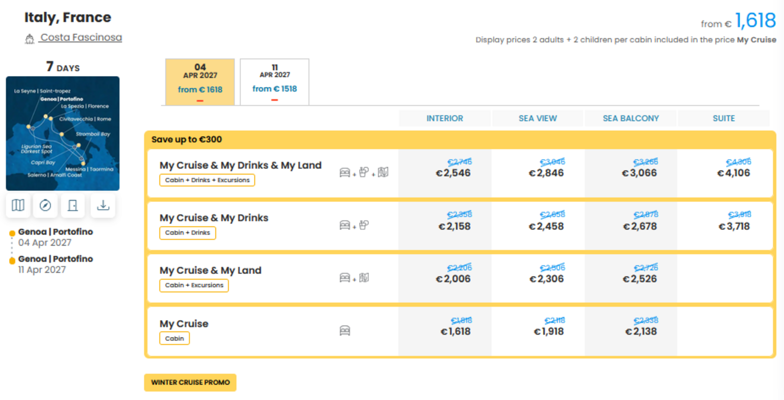Viewport: 784px width, 400px height.
Task: Click the from € 1,618 headline price
Action: click(738, 21)
